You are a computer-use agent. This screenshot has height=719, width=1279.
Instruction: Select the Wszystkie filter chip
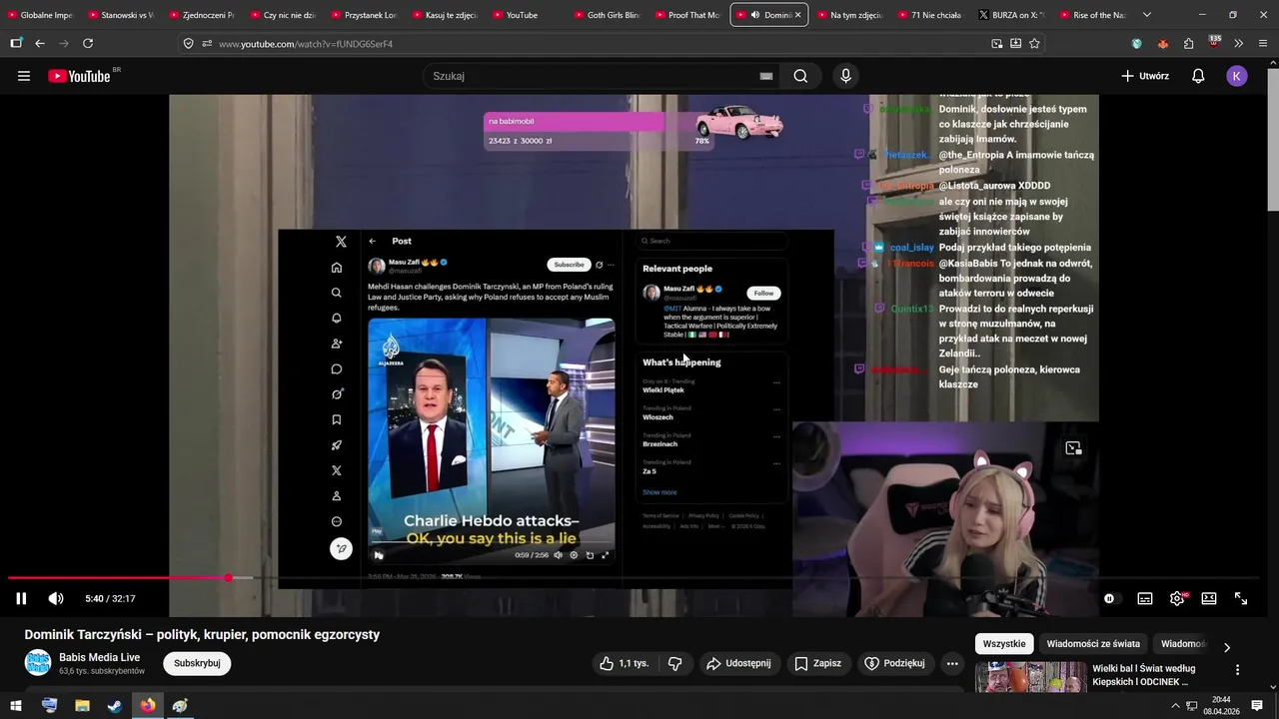coord(1004,644)
